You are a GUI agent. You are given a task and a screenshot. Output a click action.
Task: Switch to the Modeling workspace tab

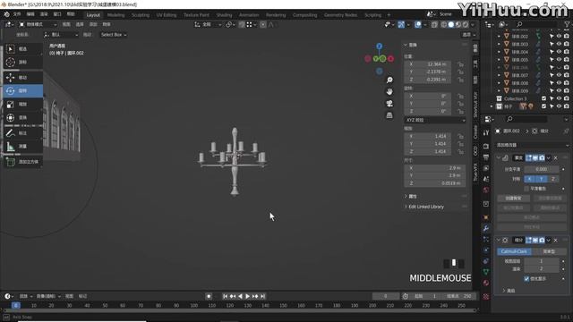click(x=115, y=15)
